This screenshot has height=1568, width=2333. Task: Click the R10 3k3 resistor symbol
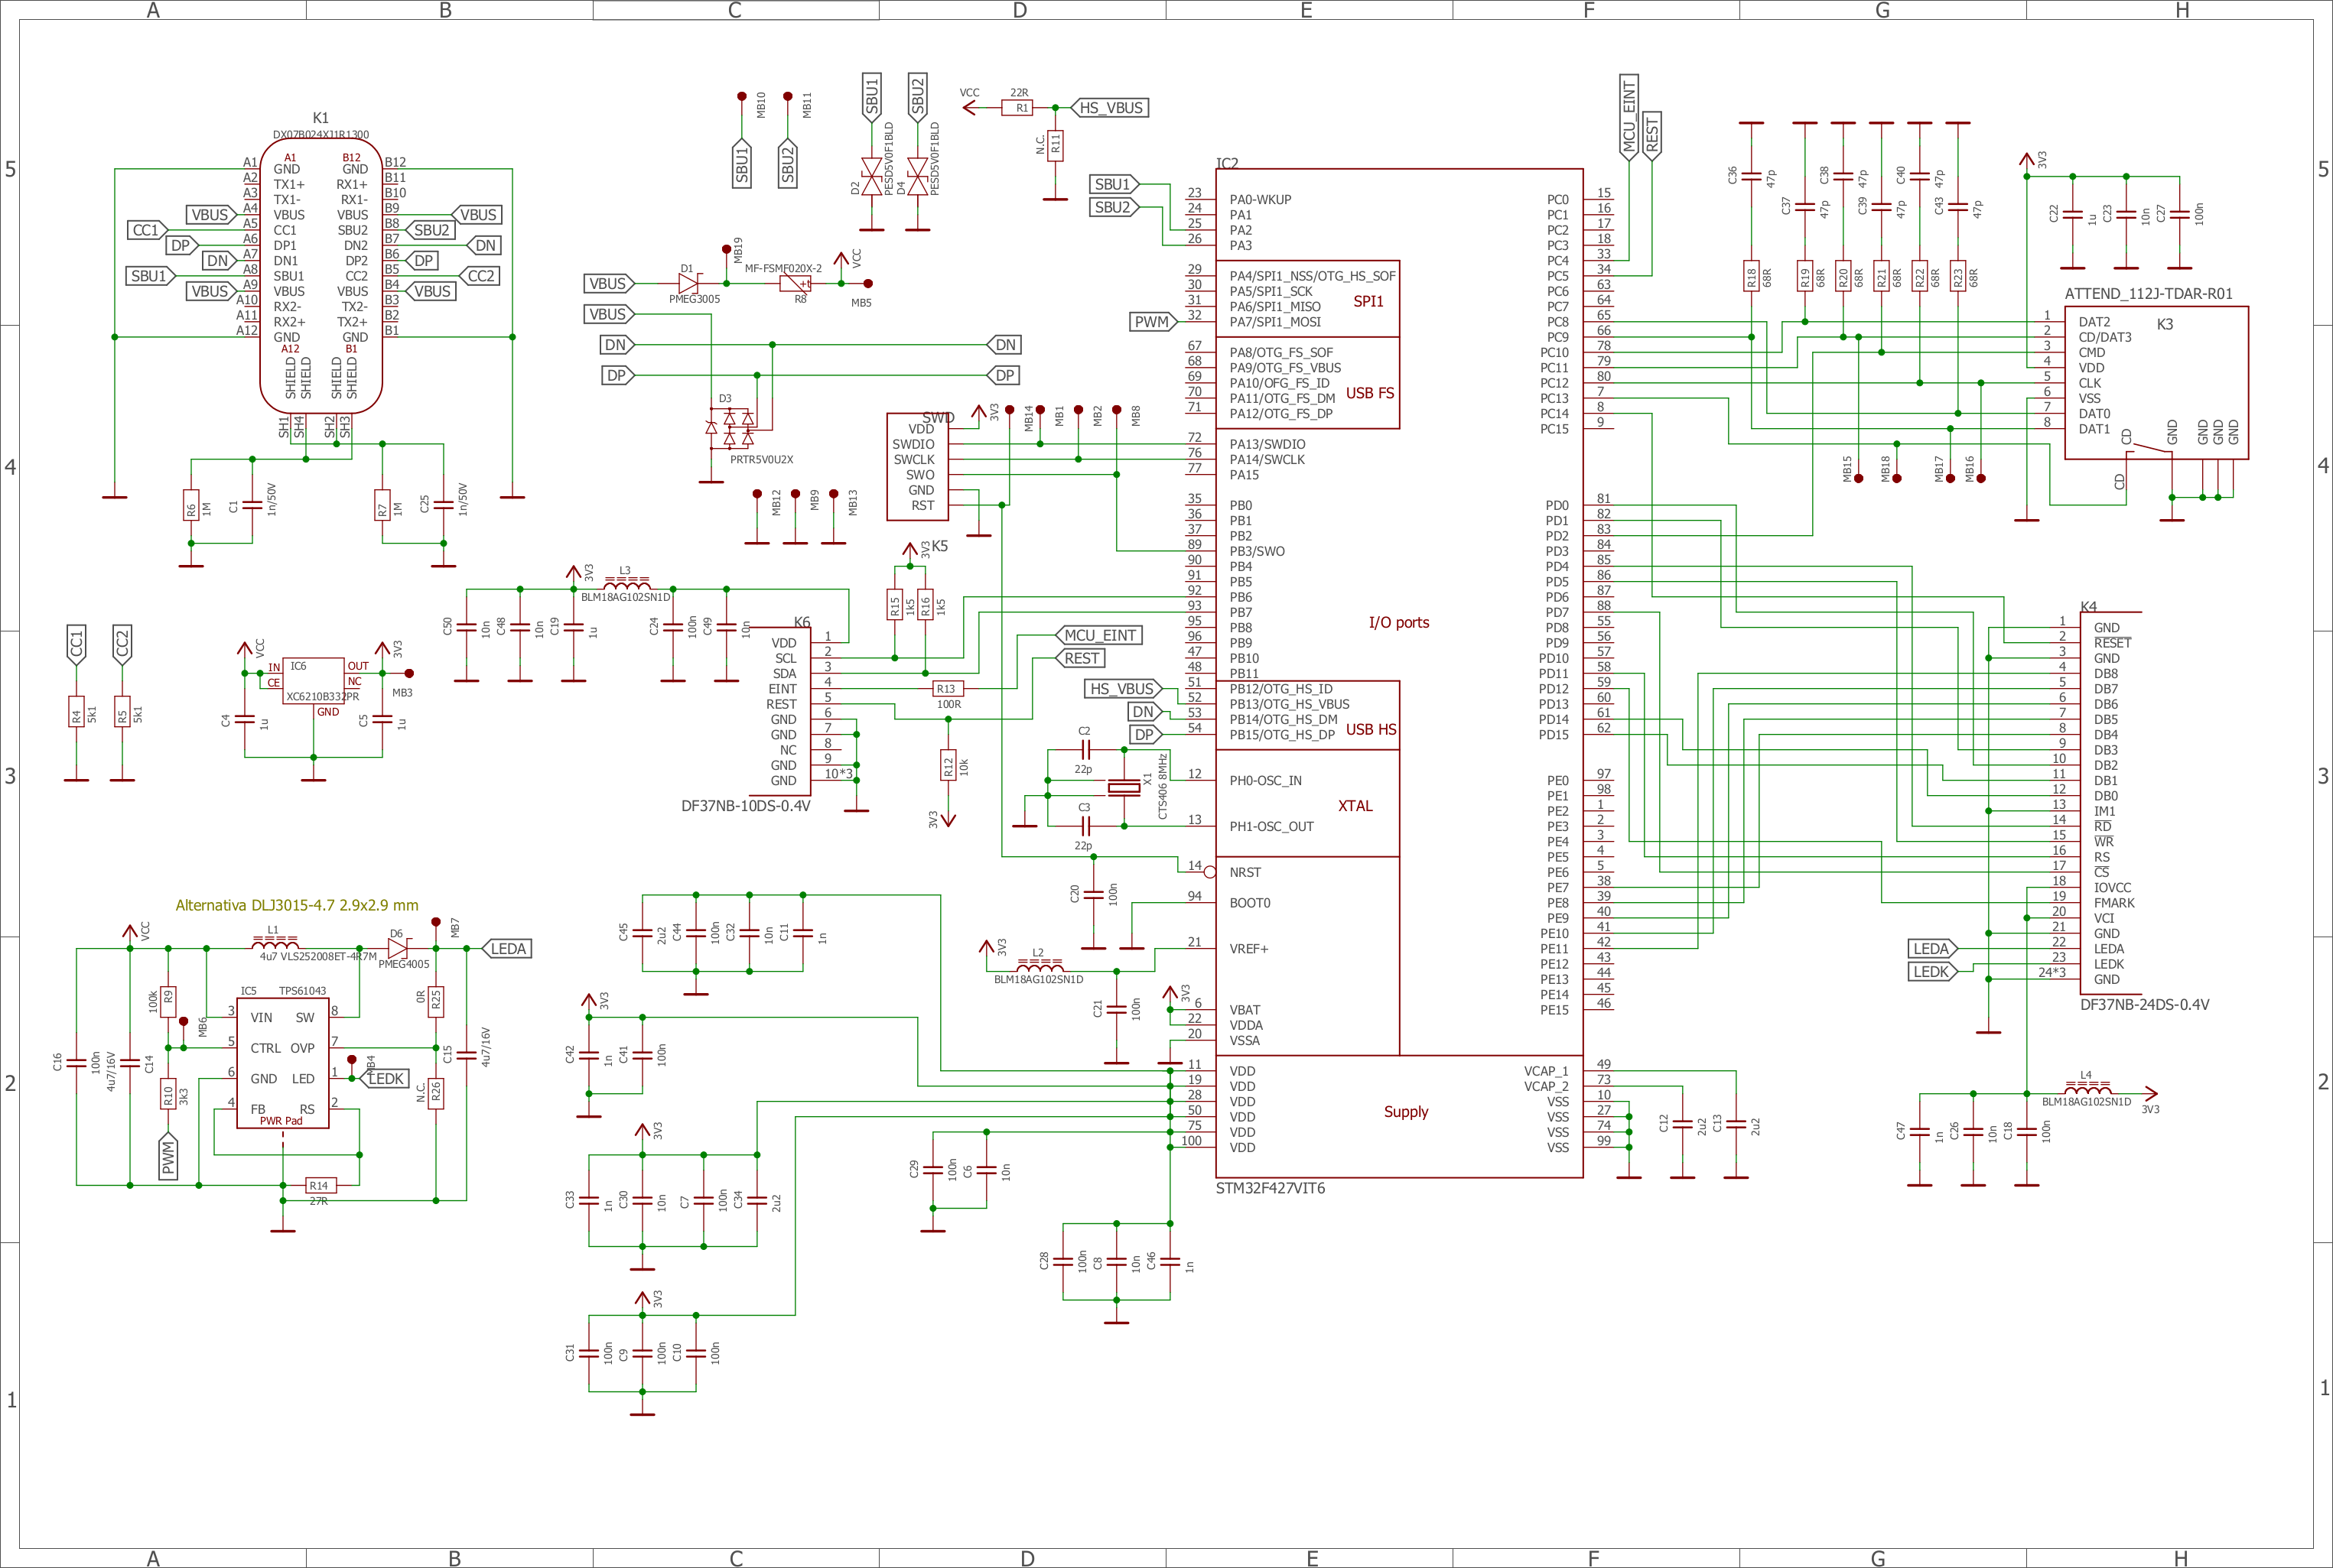(168, 1093)
